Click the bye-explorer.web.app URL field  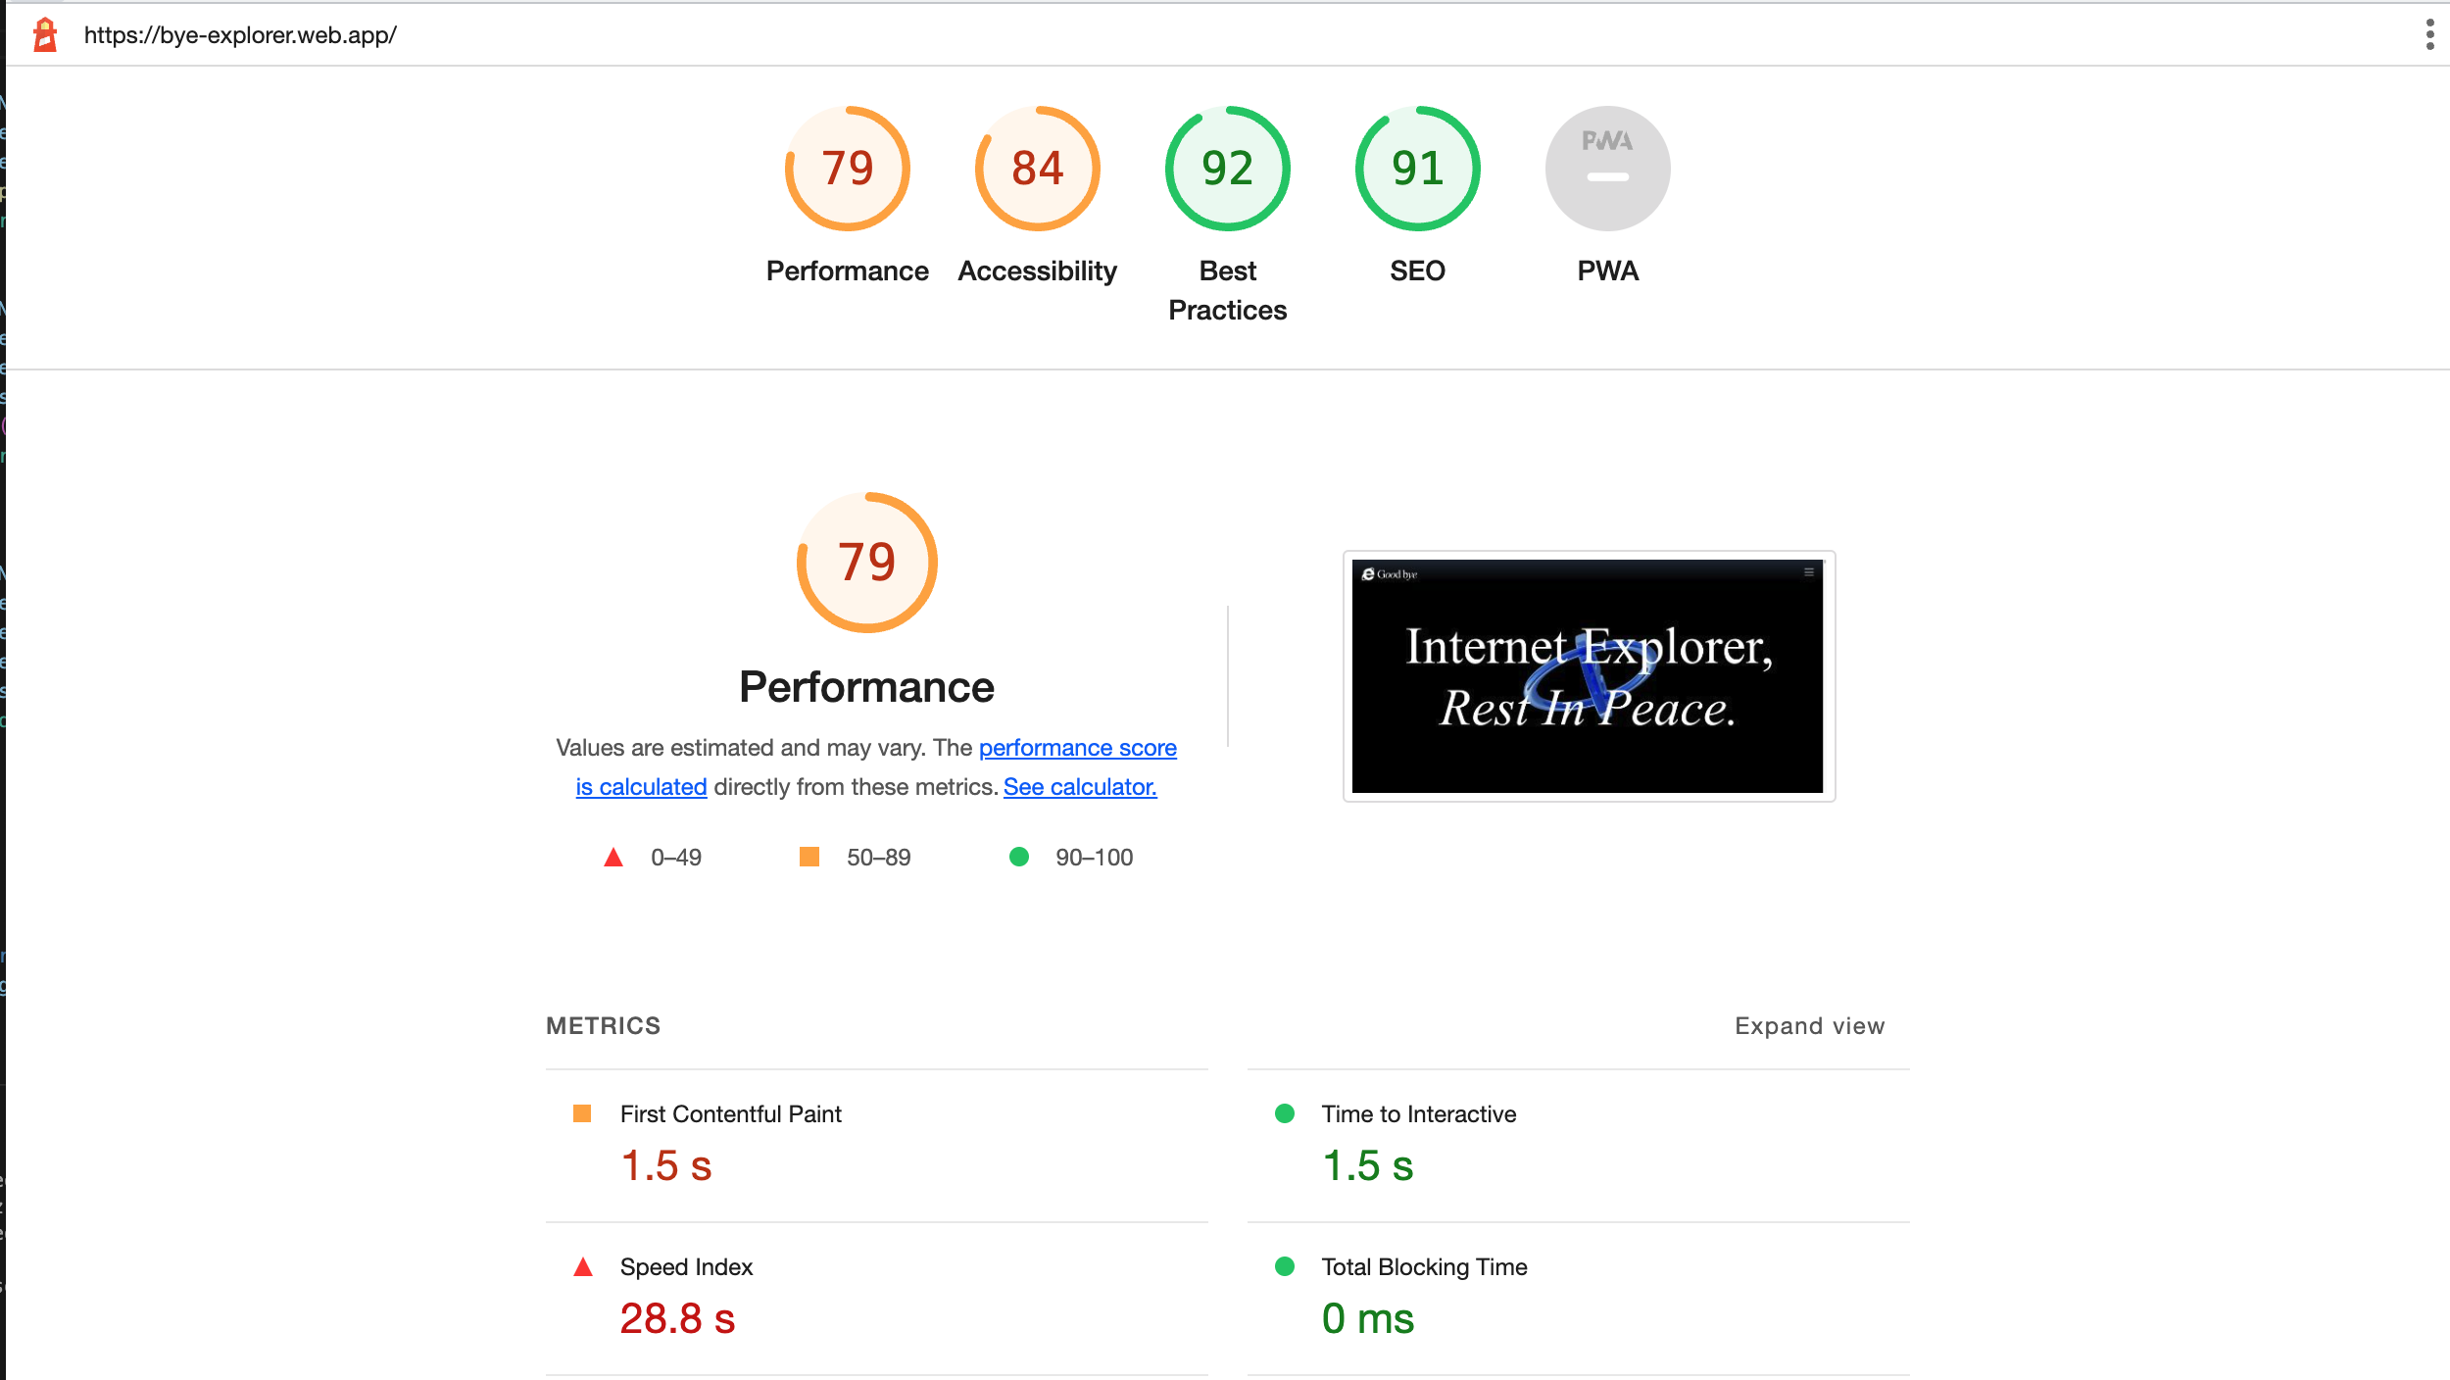pyautogui.click(x=240, y=35)
